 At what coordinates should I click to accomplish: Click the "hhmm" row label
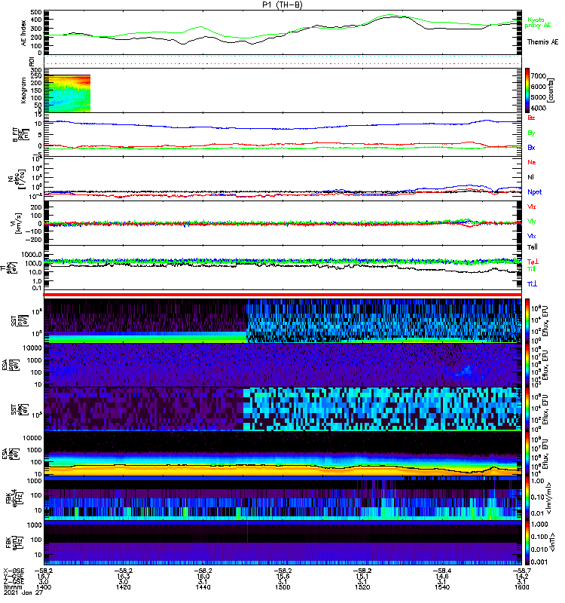point(13,587)
